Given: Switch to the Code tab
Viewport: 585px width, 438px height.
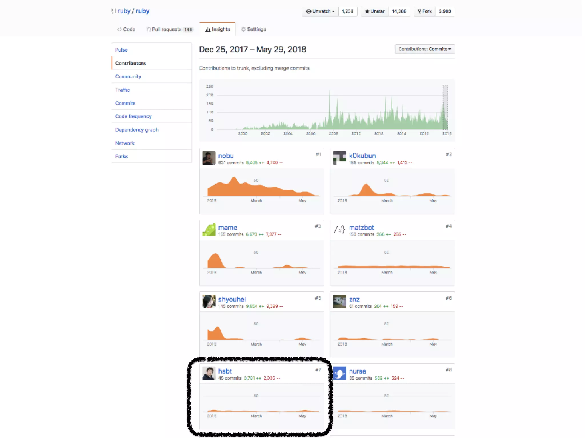Looking at the screenshot, I should tap(126, 29).
